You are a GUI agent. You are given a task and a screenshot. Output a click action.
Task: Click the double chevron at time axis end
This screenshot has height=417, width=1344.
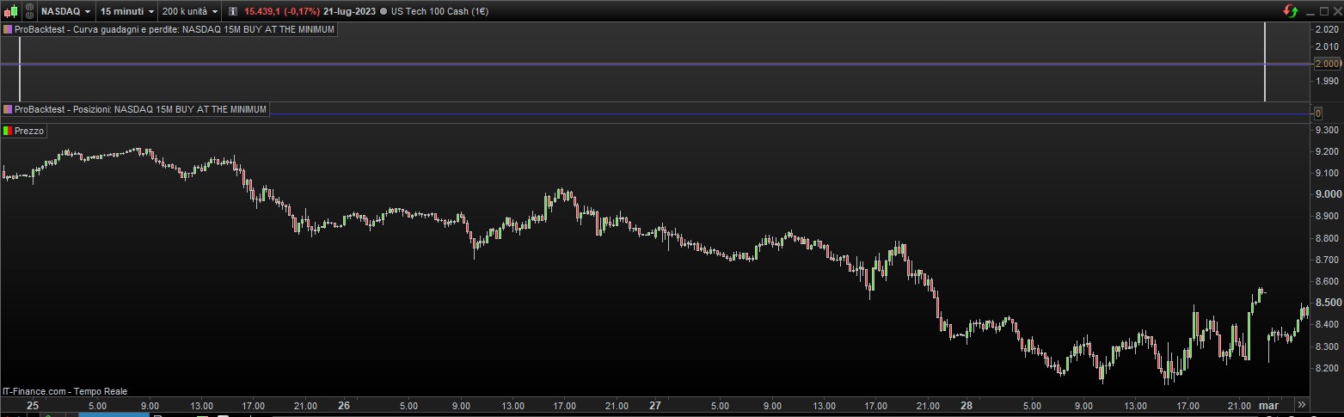click(1302, 404)
